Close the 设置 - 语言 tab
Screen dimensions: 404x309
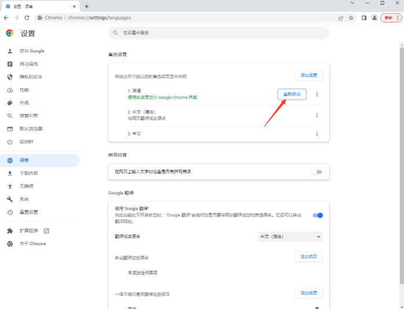(x=74, y=6)
